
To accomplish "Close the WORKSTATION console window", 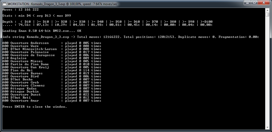I will (x=264, y=3).
